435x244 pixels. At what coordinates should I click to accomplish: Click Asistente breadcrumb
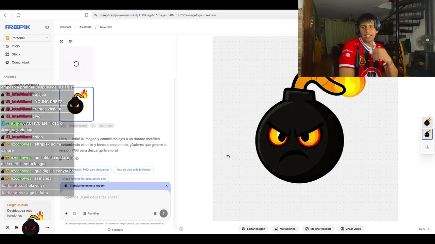tap(85, 27)
